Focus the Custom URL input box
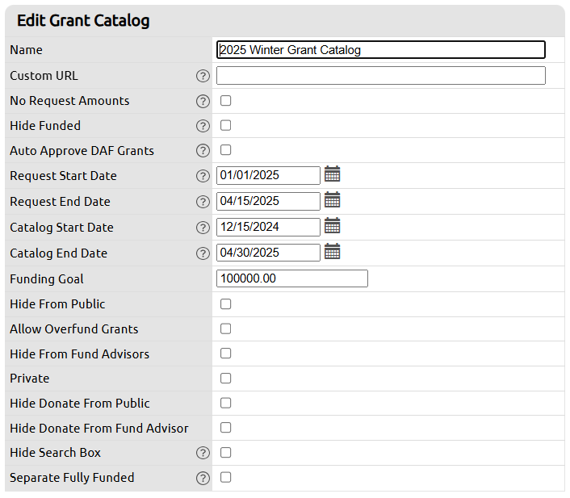 coord(380,76)
